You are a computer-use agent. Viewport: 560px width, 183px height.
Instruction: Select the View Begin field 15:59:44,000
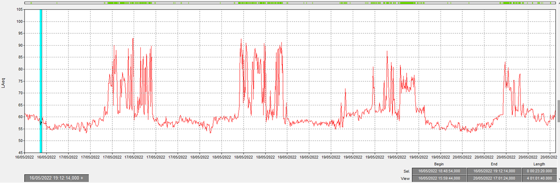tap(439, 178)
